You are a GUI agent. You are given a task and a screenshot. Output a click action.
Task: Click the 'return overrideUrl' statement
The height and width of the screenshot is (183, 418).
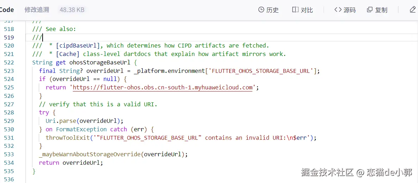(x=71, y=163)
